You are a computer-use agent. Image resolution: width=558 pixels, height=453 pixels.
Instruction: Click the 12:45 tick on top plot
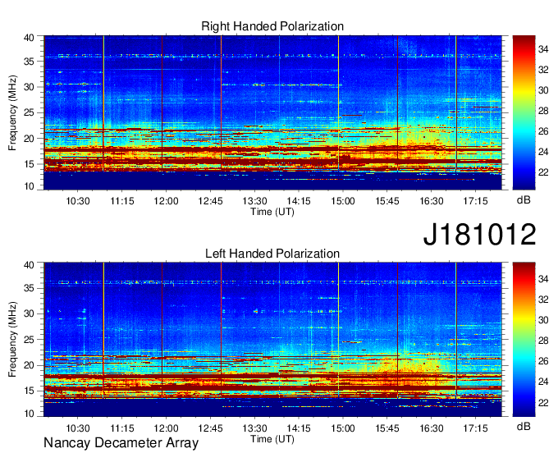tap(210, 201)
